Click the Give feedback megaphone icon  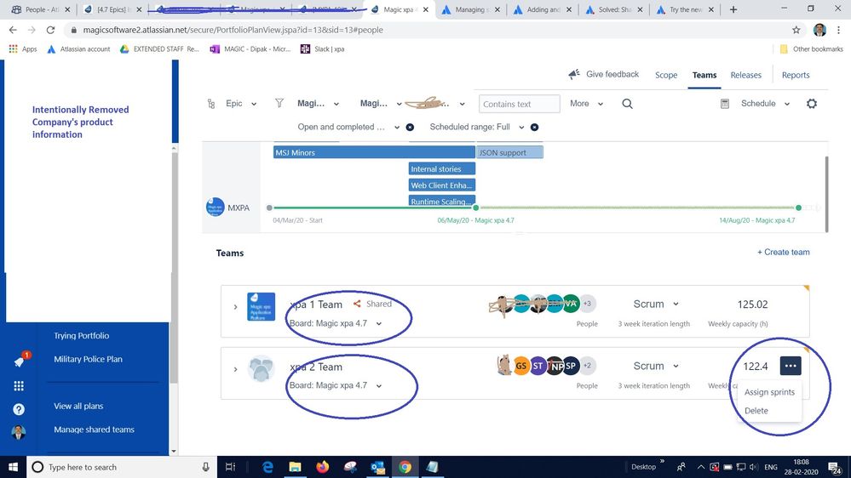click(573, 74)
